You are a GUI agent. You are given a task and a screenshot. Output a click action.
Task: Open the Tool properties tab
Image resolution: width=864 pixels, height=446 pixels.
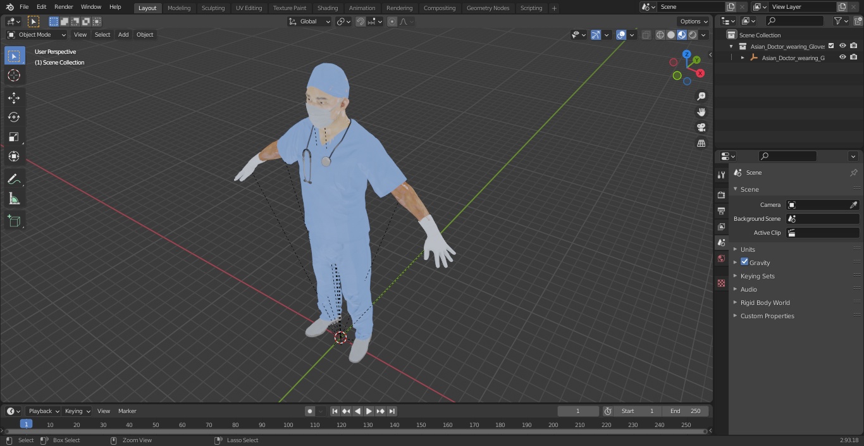[x=721, y=175]
